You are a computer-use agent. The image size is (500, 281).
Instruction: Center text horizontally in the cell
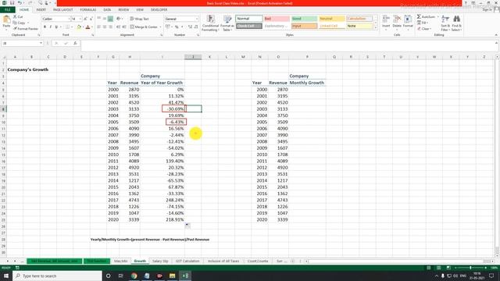coord(105,27)
